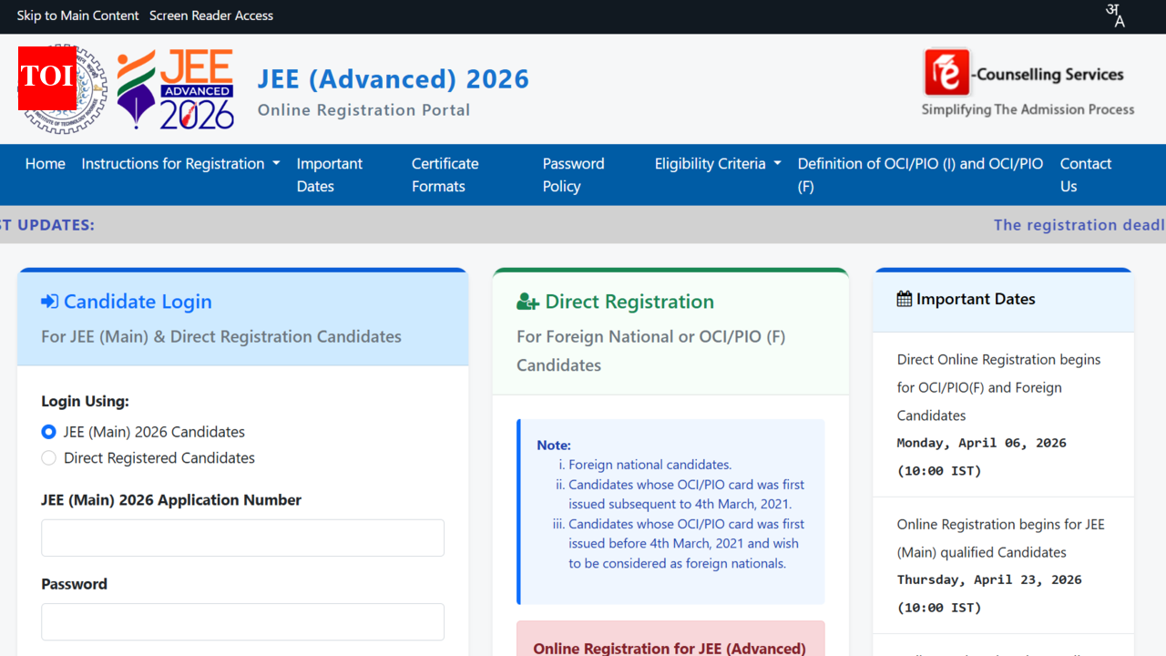Viewport: 1166px width, 656px height.
Task: Open Contact Us menu item
Action: [1086, 175]
